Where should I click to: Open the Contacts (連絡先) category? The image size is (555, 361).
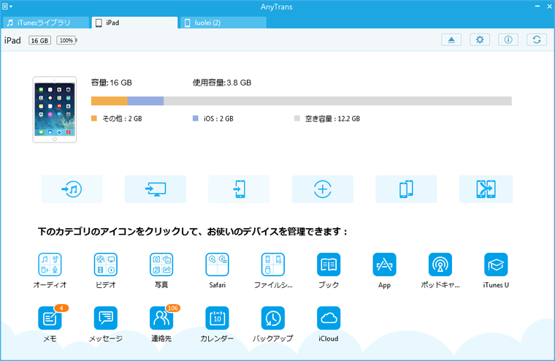point(161,318)
